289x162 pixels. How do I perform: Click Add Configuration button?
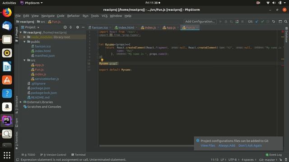click(200, 22)
